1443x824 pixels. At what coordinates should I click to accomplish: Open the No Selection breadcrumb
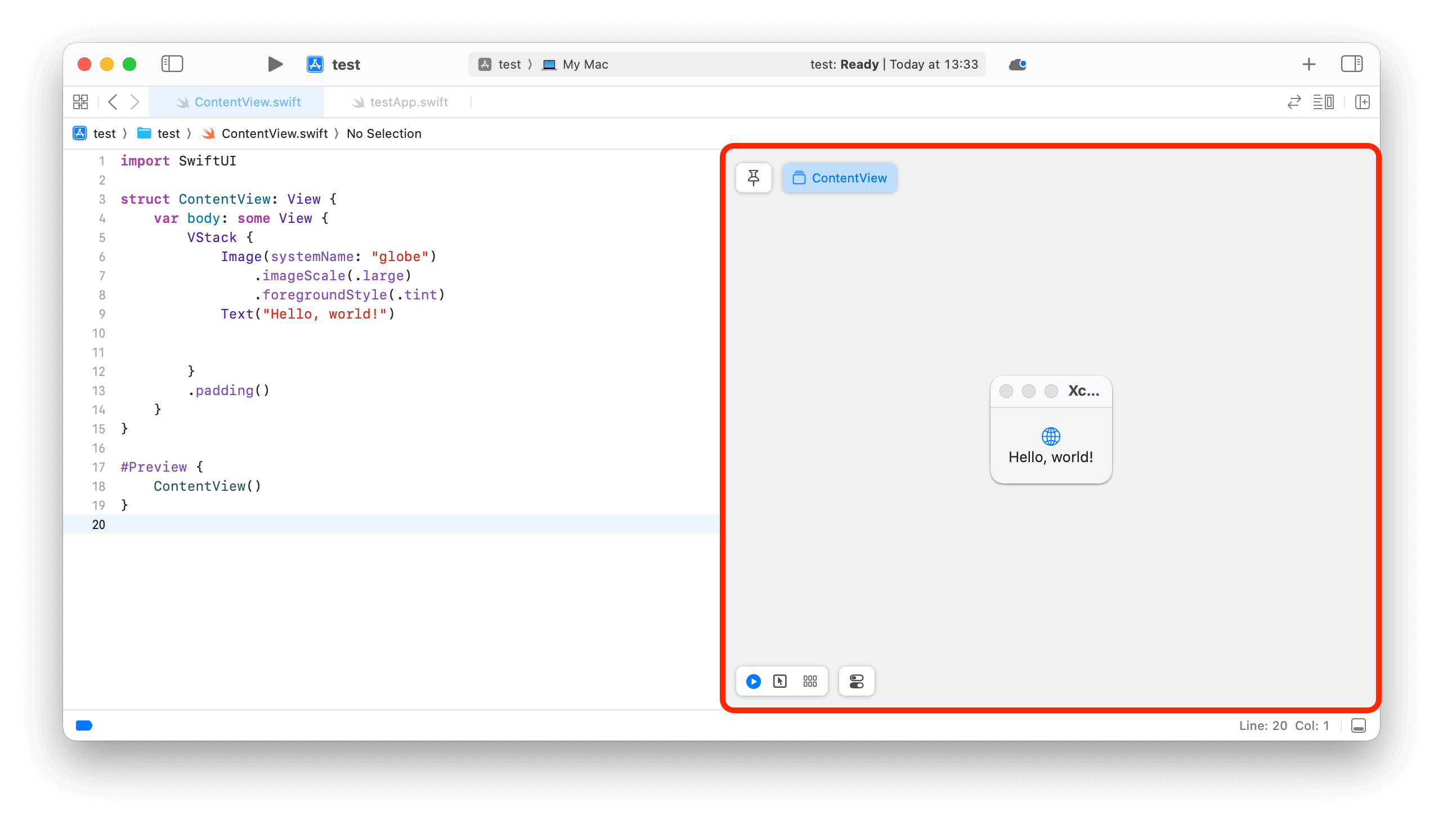[x=384, y=133]
